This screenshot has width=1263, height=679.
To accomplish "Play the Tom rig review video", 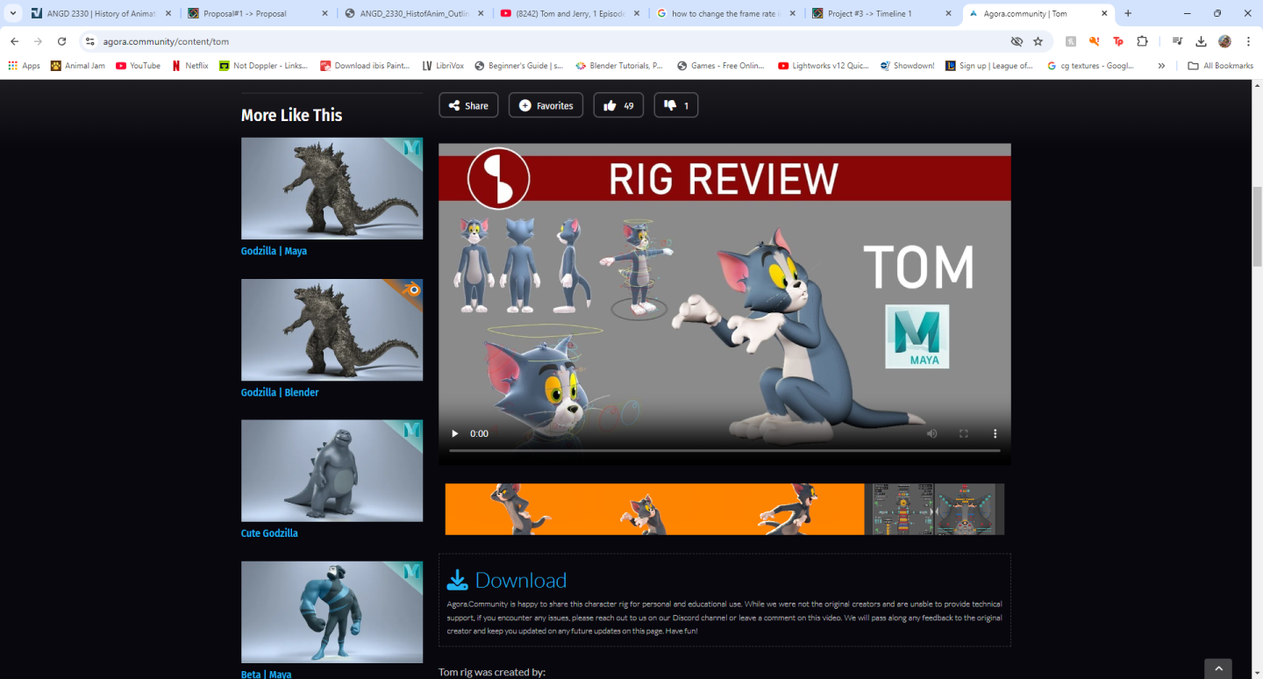I will point(454,433).
